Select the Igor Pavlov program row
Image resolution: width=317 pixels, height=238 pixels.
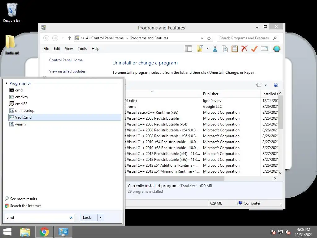pyautogui.click(x=201, y=101)
